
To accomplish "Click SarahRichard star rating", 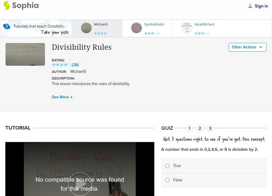I will (202, 33).
